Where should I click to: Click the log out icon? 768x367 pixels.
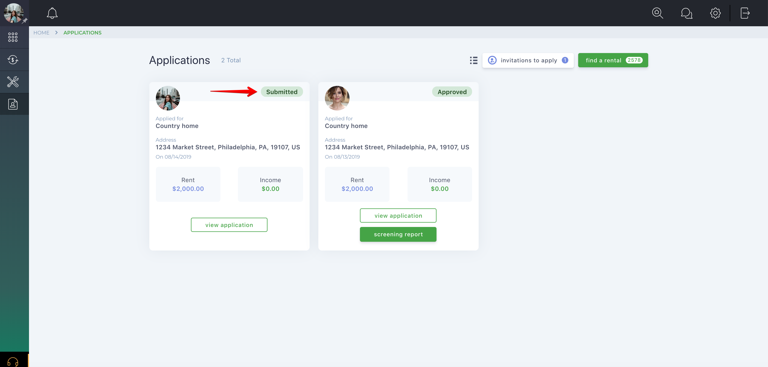coord(745,13)
